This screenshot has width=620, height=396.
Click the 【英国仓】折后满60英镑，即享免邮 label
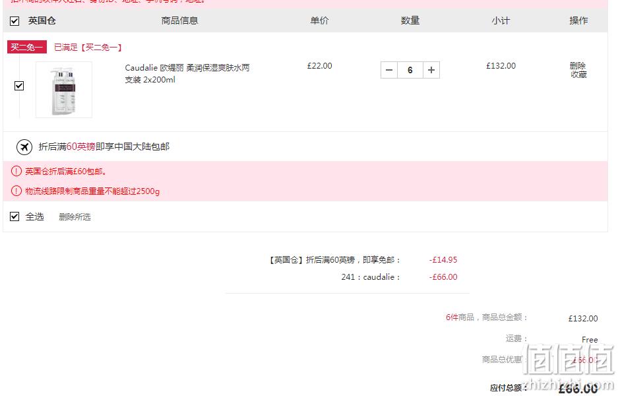(x=334, y=260)
